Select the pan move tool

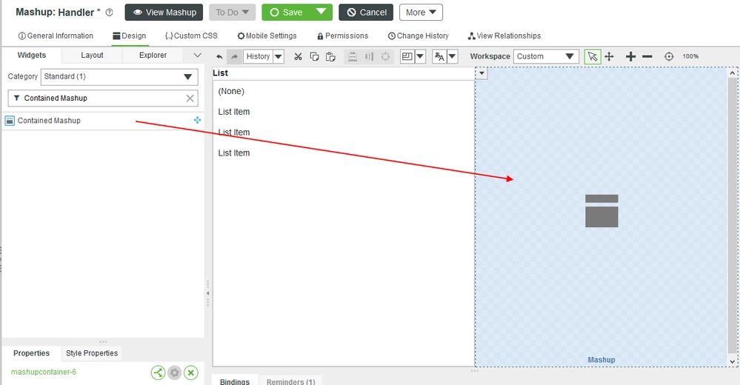[x=610, y=56]
